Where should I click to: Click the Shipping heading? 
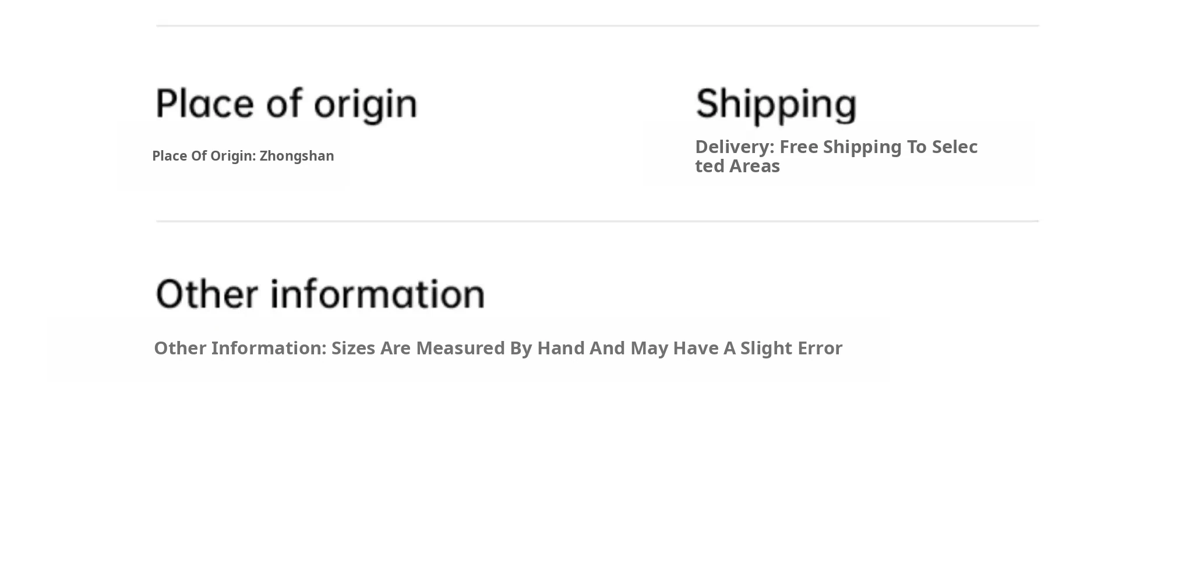pos(776,104)
